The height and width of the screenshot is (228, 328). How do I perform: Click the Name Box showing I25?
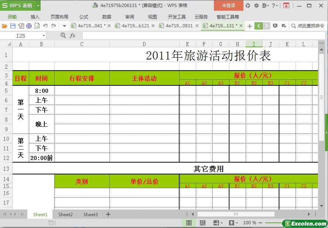pos(21,36)
